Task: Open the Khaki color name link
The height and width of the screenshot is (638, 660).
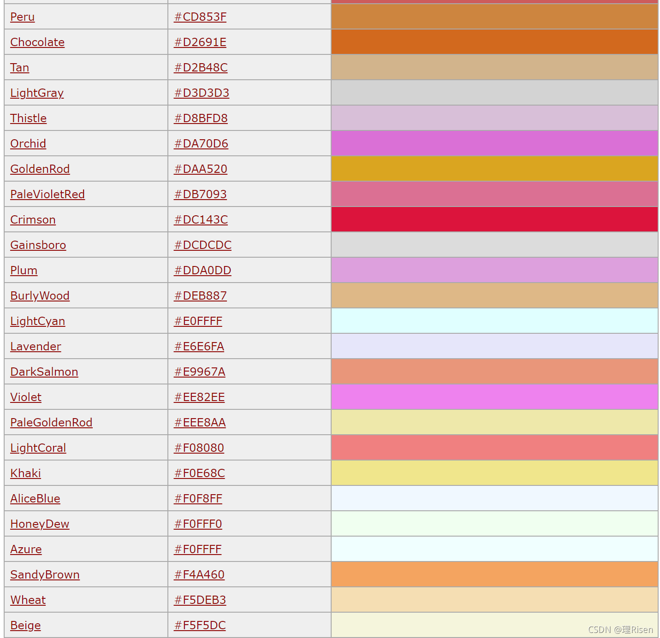Action: pyautogui.click(x=26, y=473)
